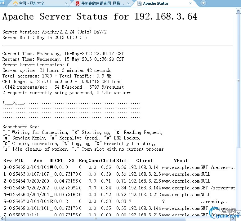Click client 192.168.3.14 in row 0-0

click(x=143, y=167)
